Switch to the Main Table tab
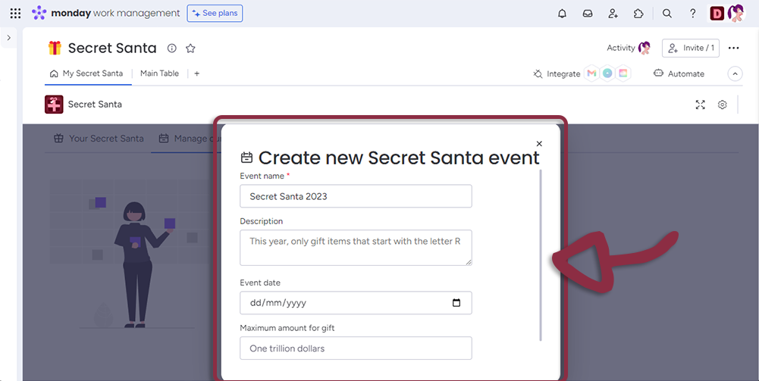This screenshot has width=759, height=381. tap(159, 73)
